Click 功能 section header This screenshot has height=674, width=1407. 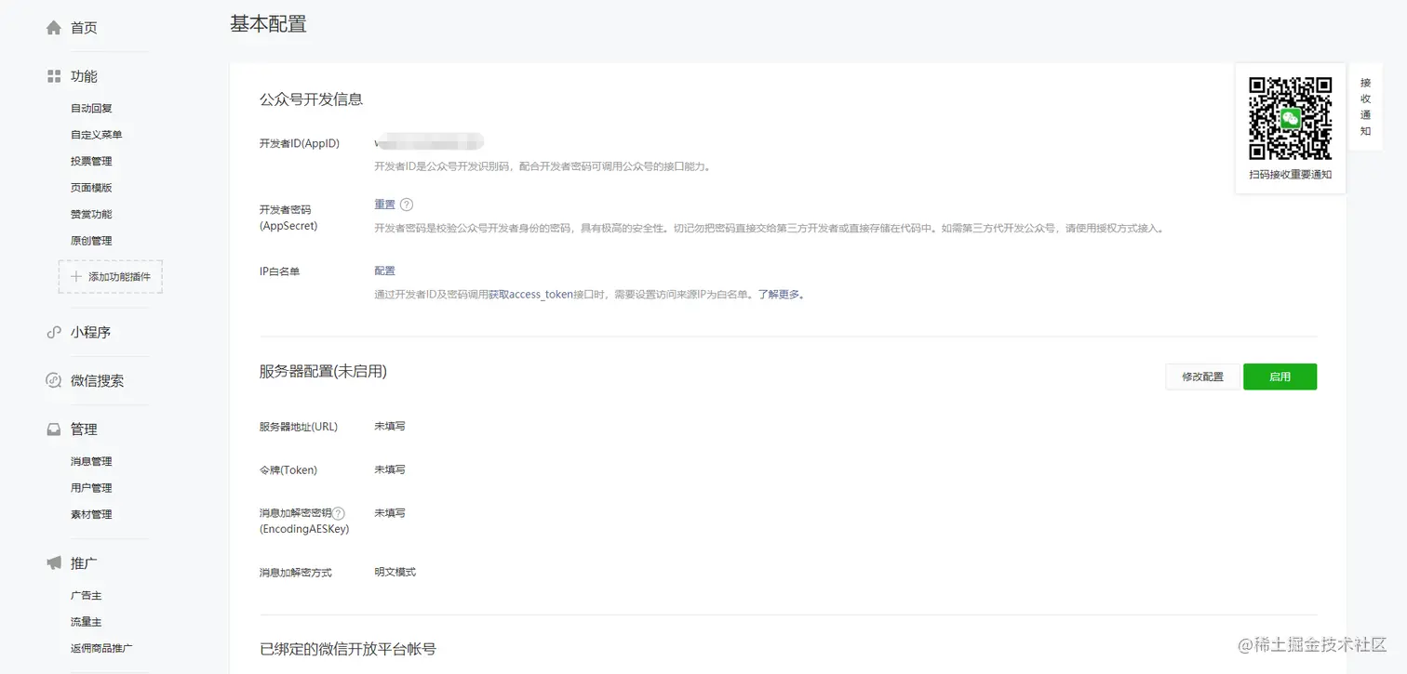click(x=84, y=76)
